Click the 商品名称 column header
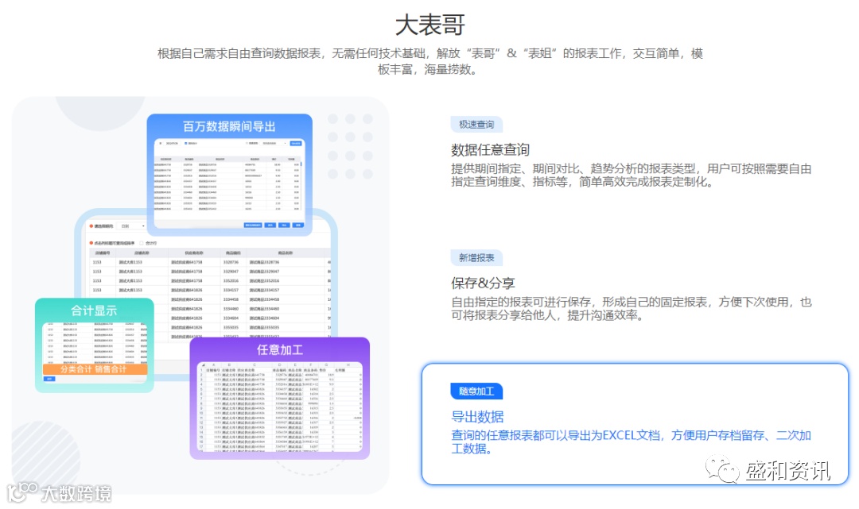The width and height of the screenshot is (859, 509). coord(285,253)
